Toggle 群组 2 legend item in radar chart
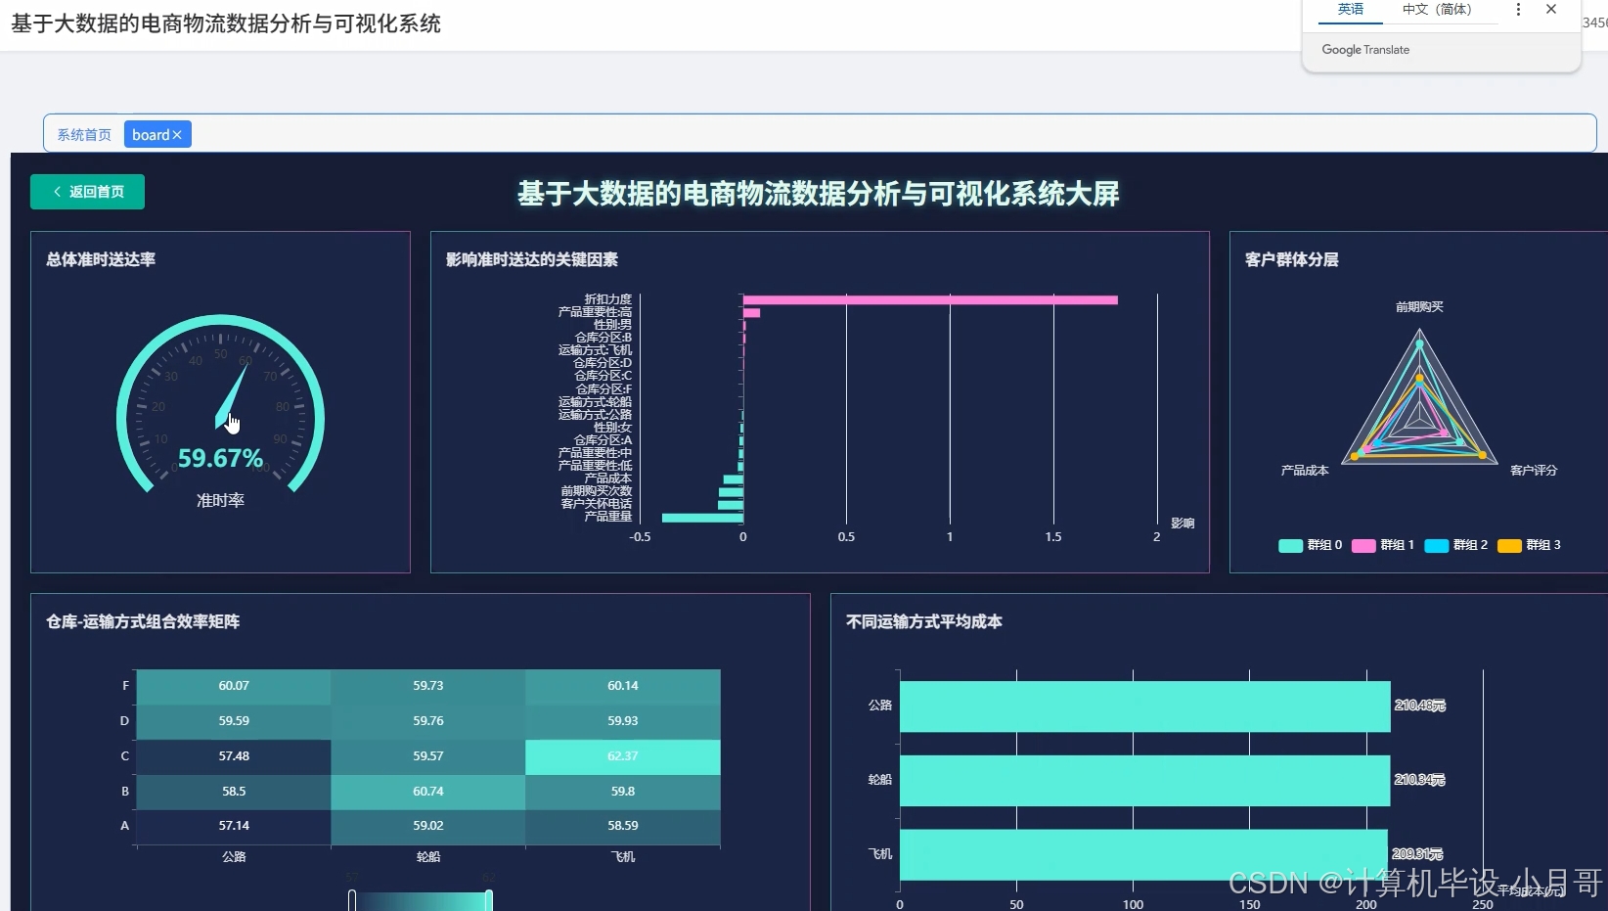 coord(1456,545)
